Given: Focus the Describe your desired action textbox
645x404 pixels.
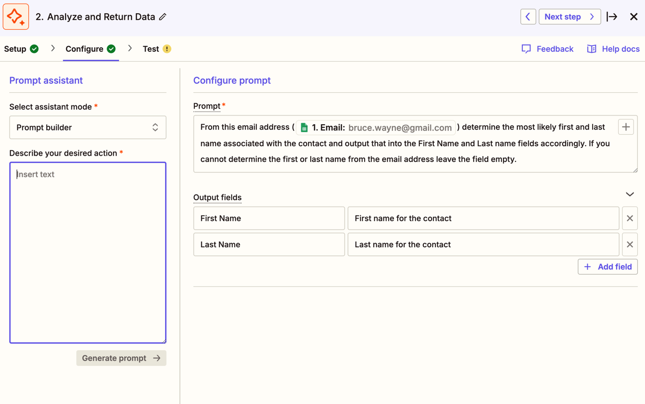Looking at the screenshot, I should click(88, 253).
